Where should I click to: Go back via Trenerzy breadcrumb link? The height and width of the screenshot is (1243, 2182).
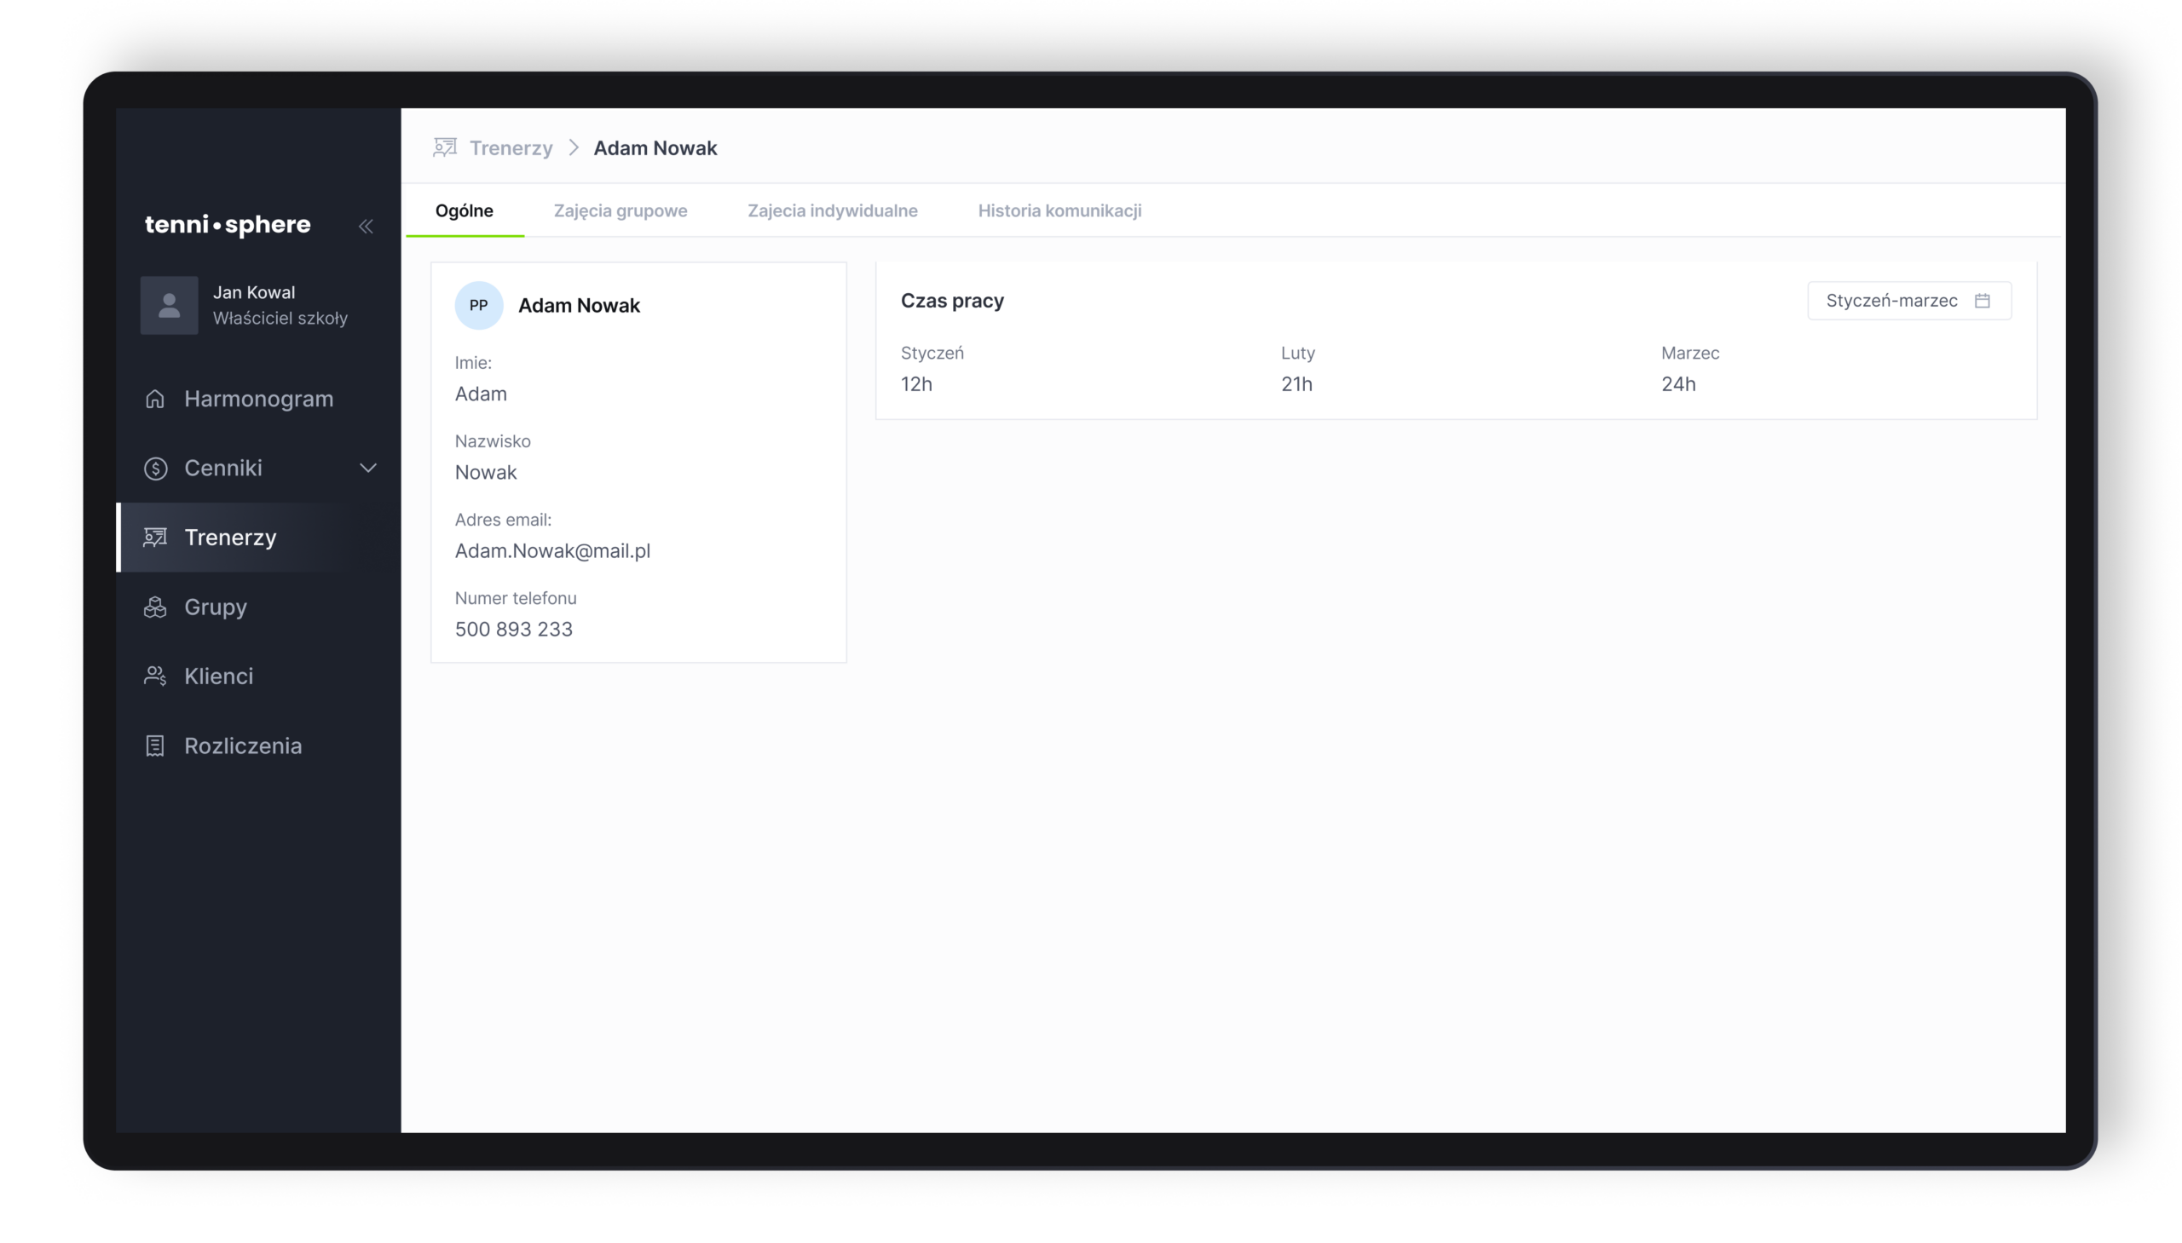coord(511,147)
